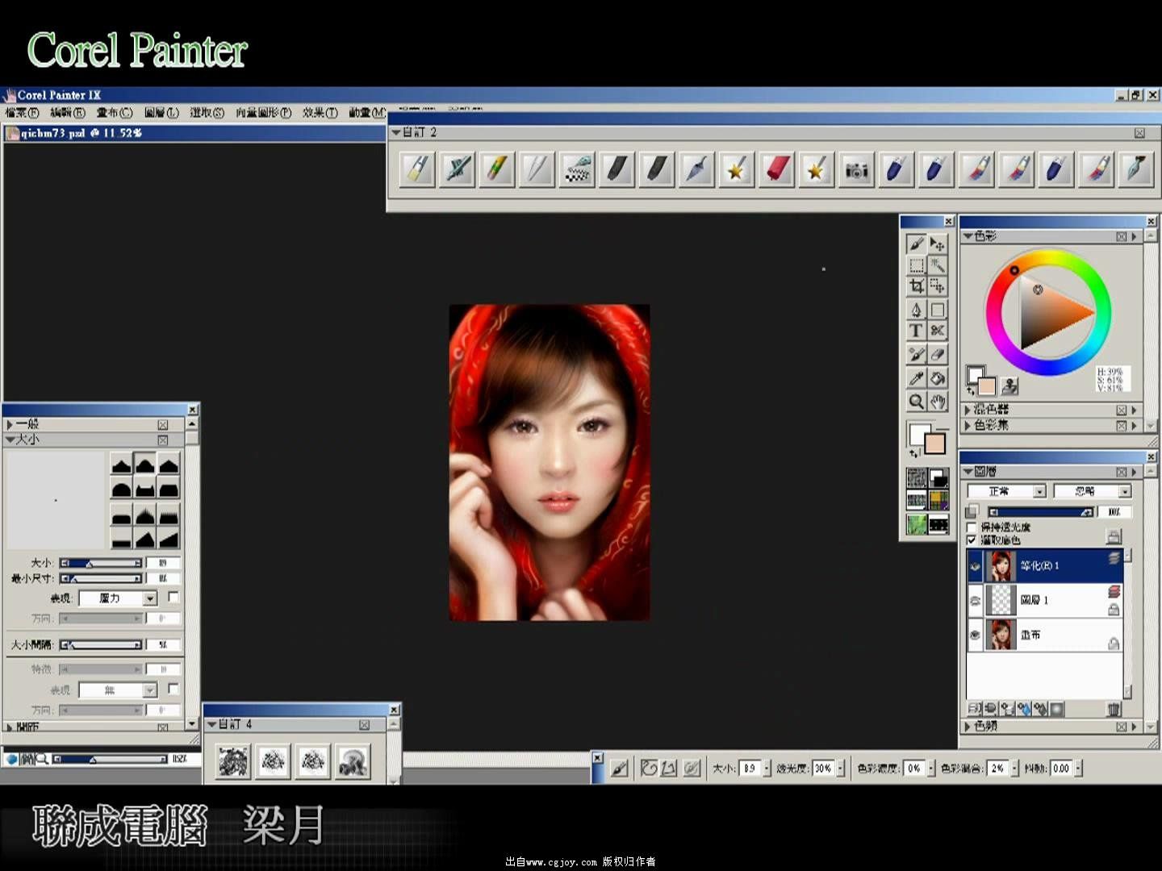Select the Brush tool in the toolbox
Viewport: 1162px width, 871px height.
click(x=916, y=244)
